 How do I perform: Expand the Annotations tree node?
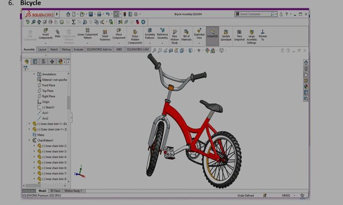[x=34, y=74]
